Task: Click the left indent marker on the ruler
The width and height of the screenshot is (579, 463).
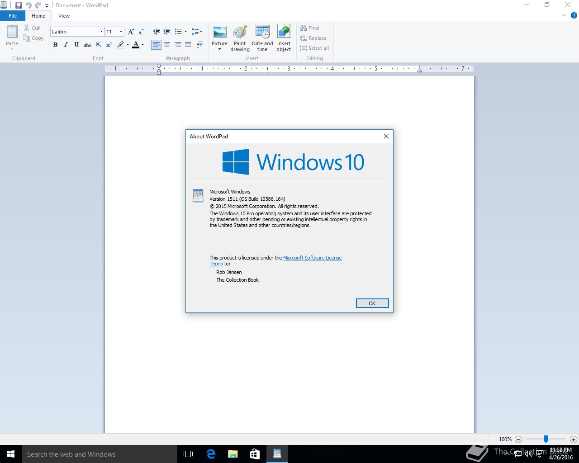Action: [x=159, y=69]
